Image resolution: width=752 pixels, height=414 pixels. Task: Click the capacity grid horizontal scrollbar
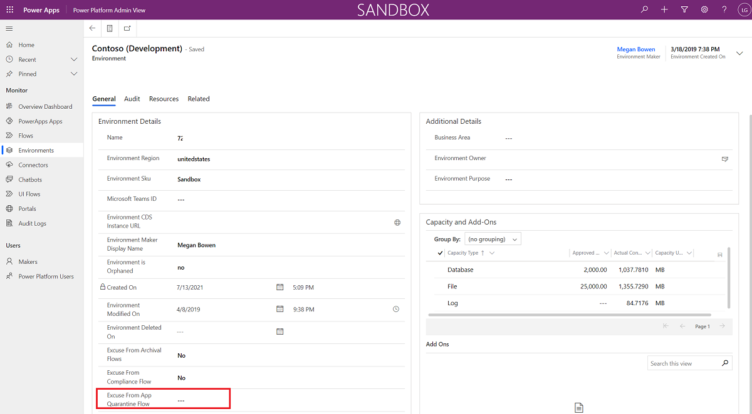point(569,315)
